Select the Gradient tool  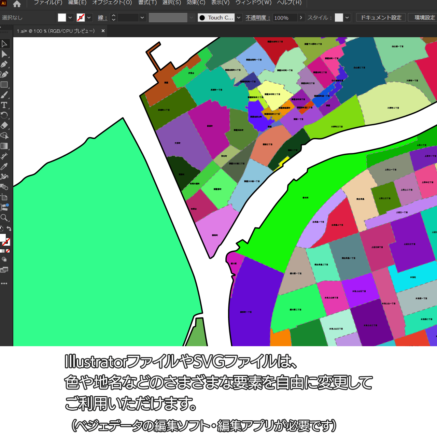click(x=4, y=146)
